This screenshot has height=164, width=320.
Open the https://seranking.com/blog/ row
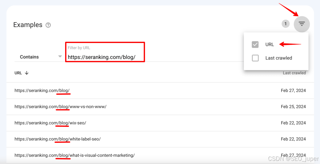coord(160,90)
